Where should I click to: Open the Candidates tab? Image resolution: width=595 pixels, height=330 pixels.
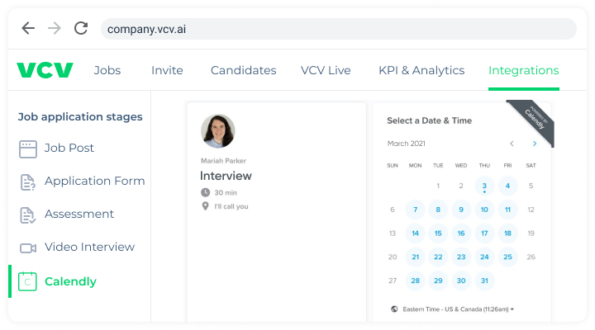point(243,70)
